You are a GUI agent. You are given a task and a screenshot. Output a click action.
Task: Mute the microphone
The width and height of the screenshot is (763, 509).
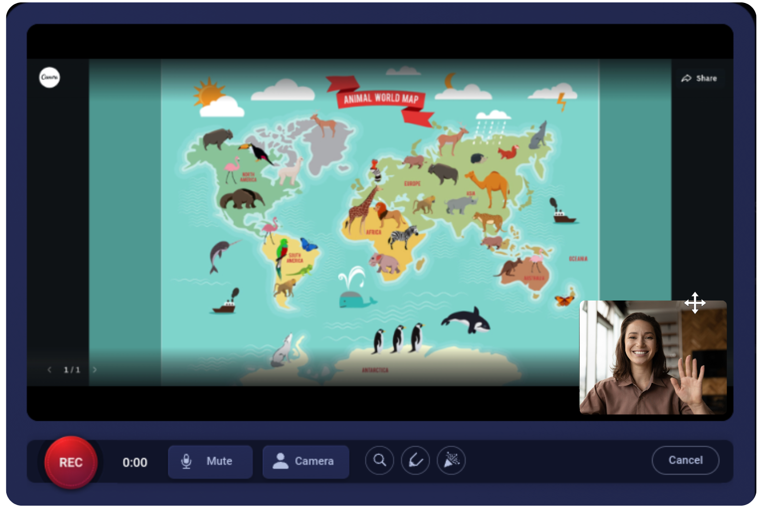[210, 462]
